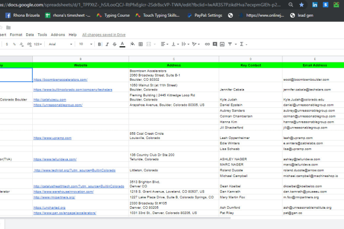Open the boomtownaccelerators.com link

click(x=60, y=80)
